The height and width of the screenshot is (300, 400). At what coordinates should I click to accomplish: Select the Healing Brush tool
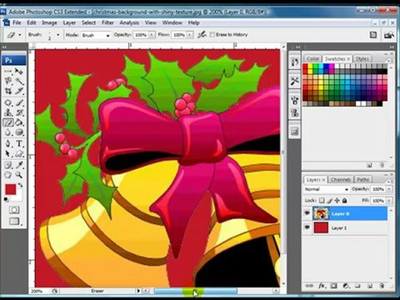8,102
